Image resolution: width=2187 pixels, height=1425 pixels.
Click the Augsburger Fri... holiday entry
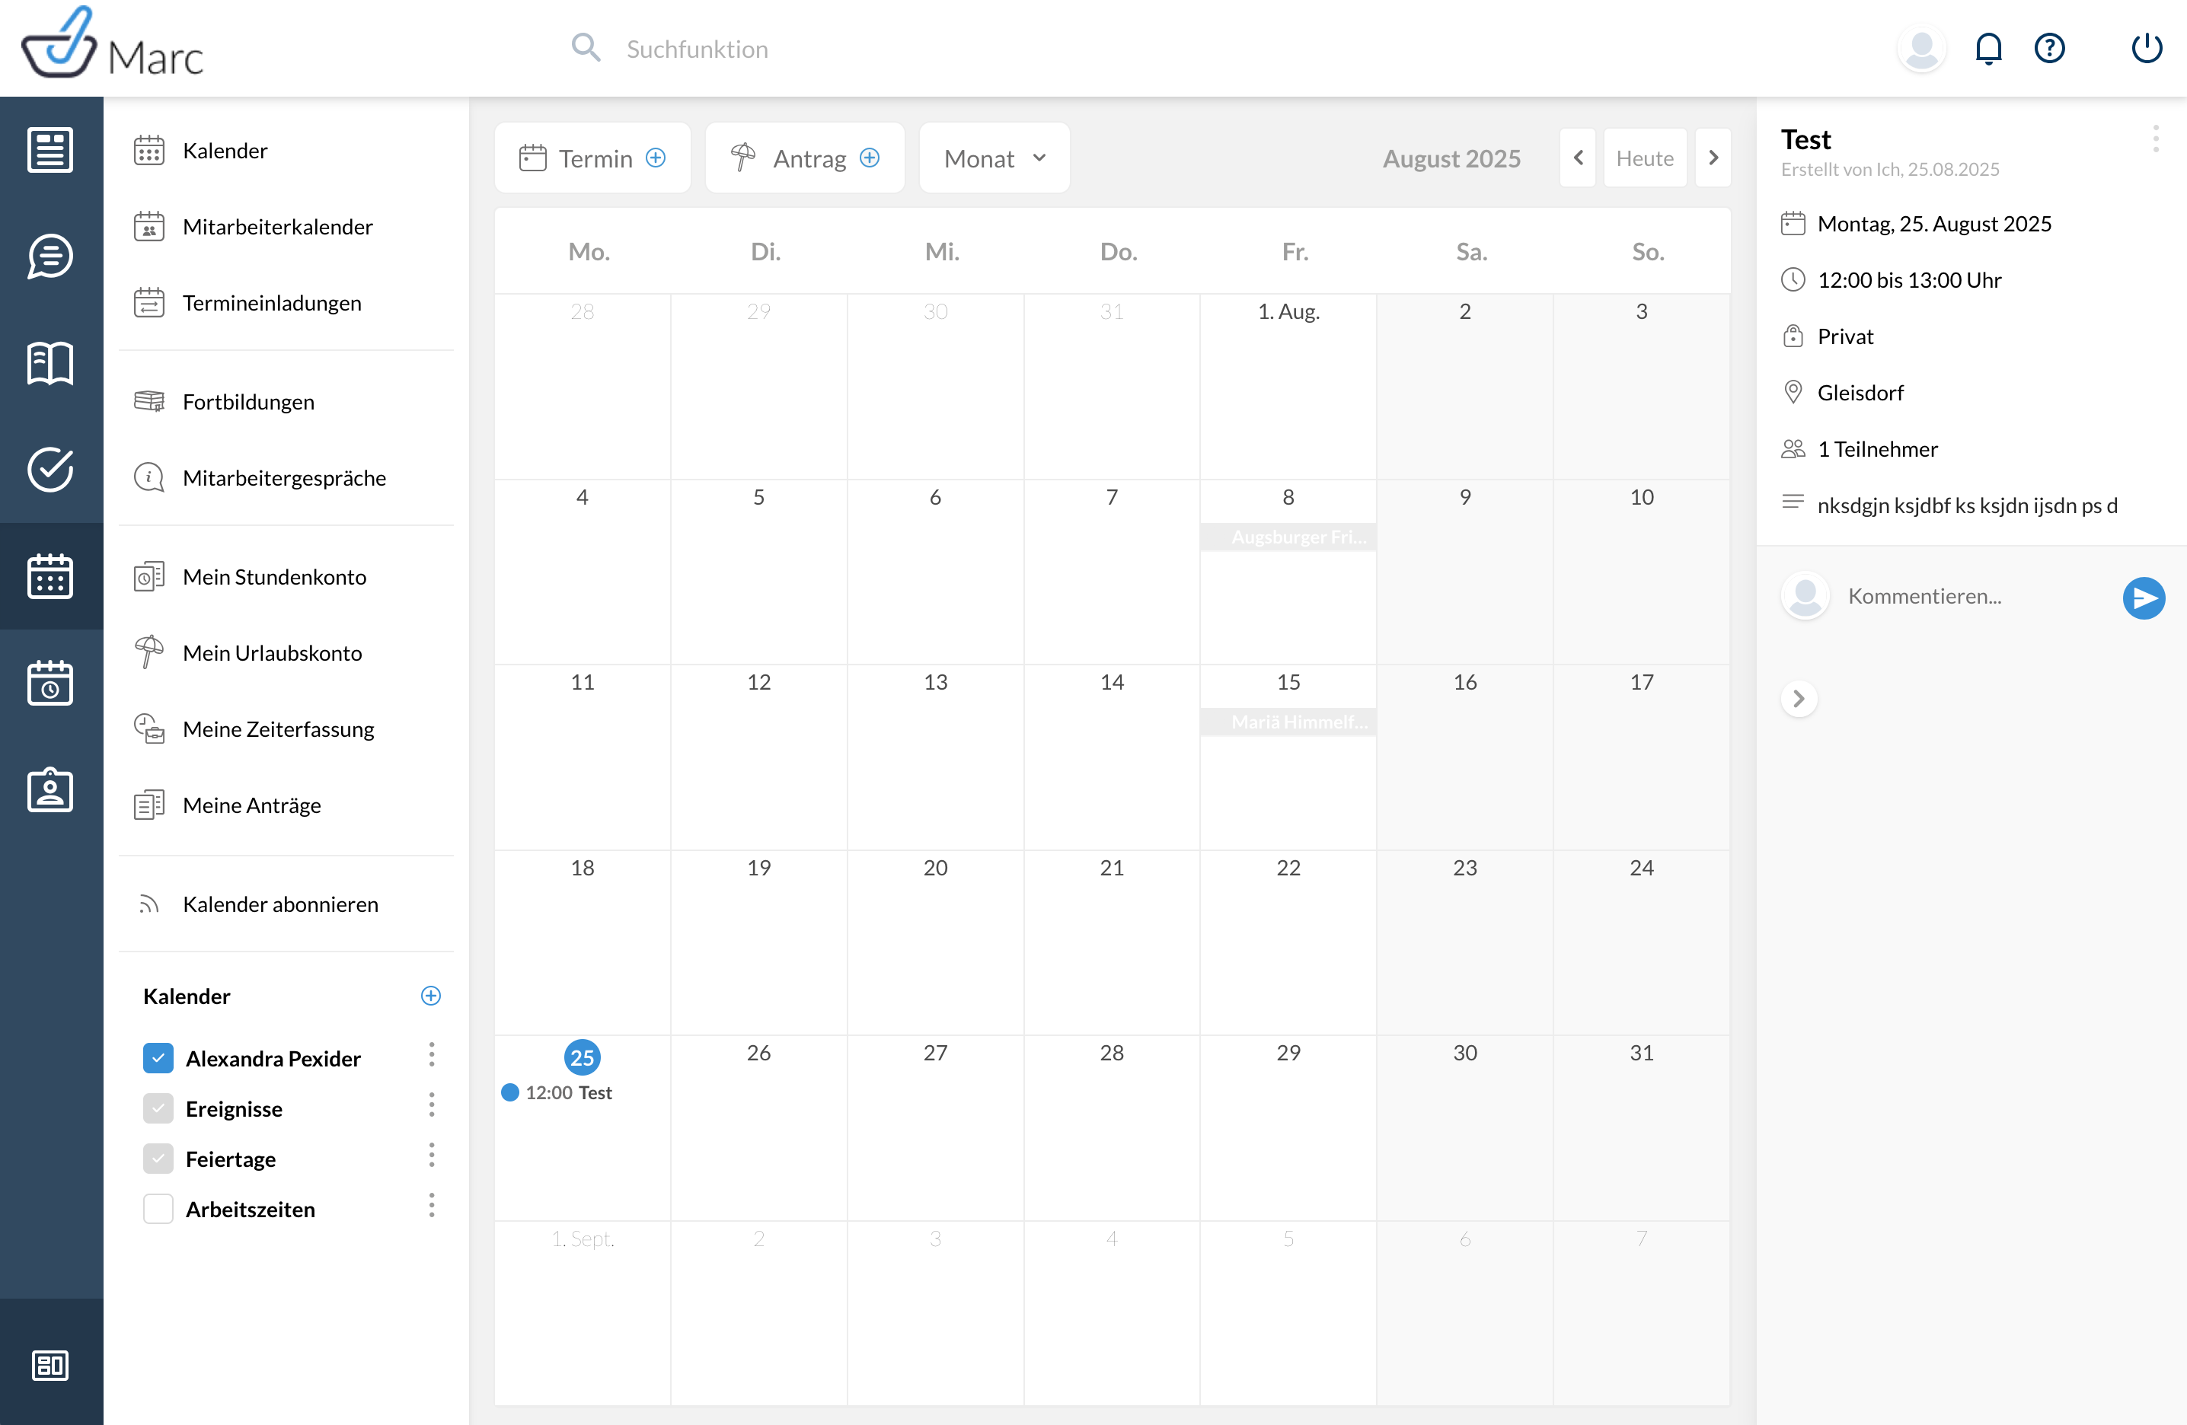pos(1288,537)
